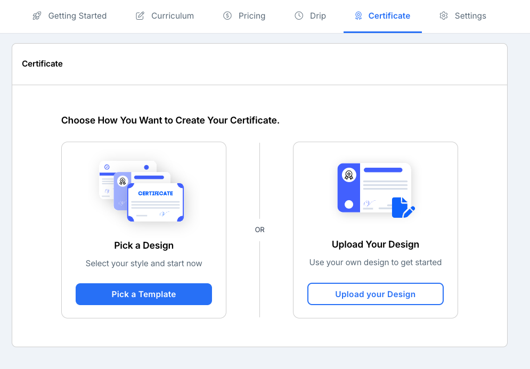Select the Settings tab
The image size is (530, 369).
pos(469,15)
